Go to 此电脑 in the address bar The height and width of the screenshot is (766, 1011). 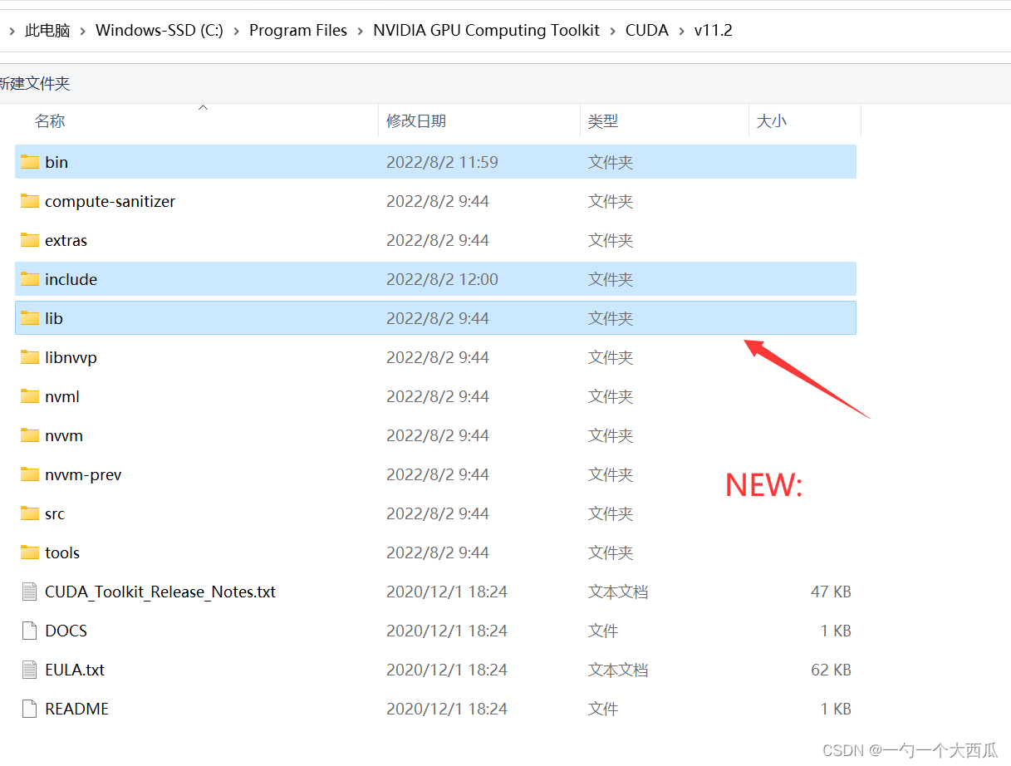(47, 31)
